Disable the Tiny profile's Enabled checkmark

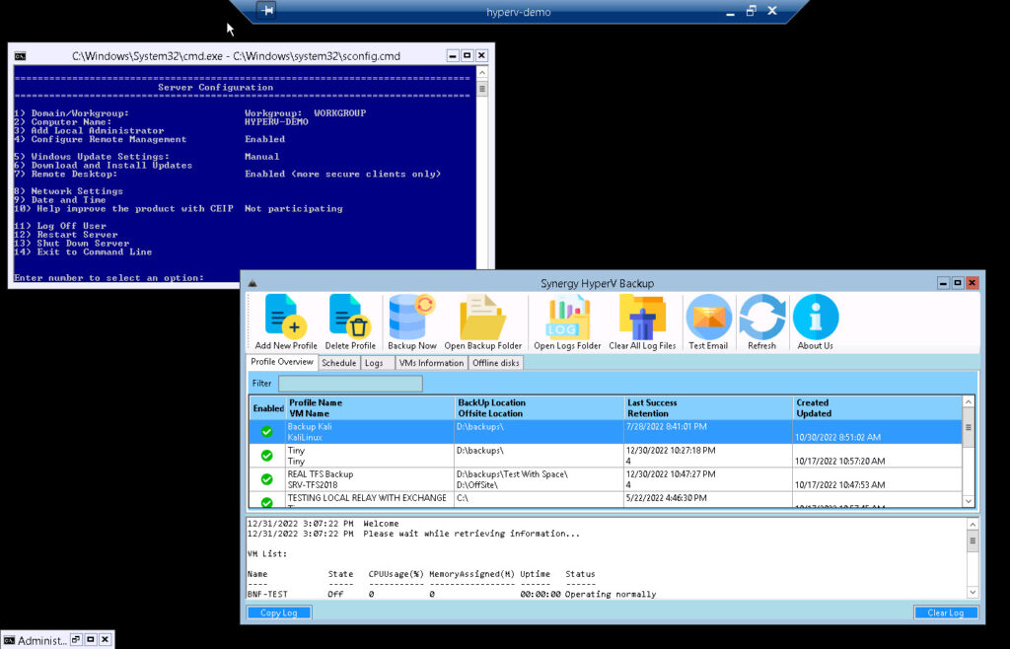(264, 455)
